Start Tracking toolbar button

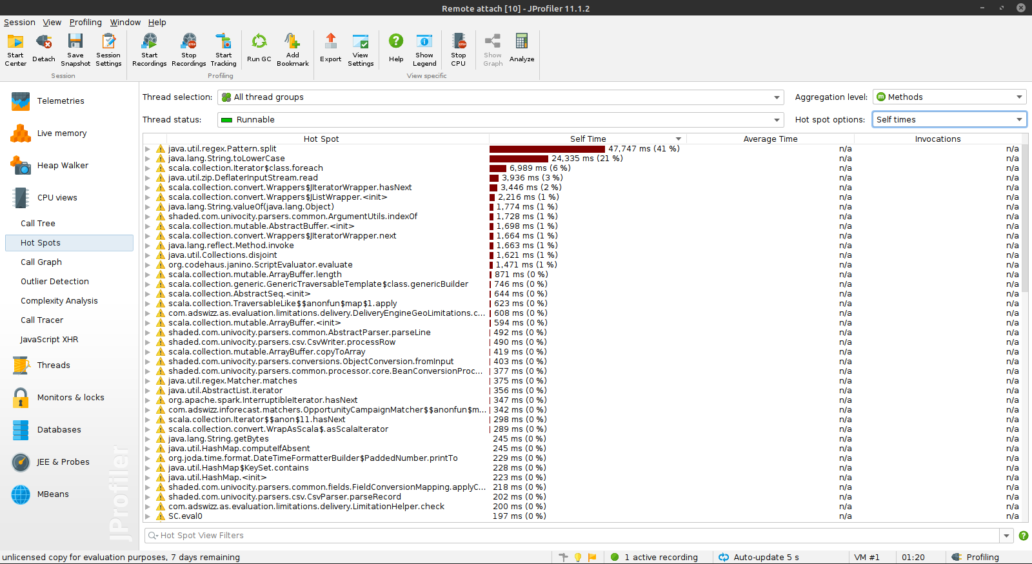[224, 50]
